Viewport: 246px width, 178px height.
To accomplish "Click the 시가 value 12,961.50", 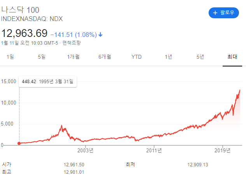I will (74, 165).
